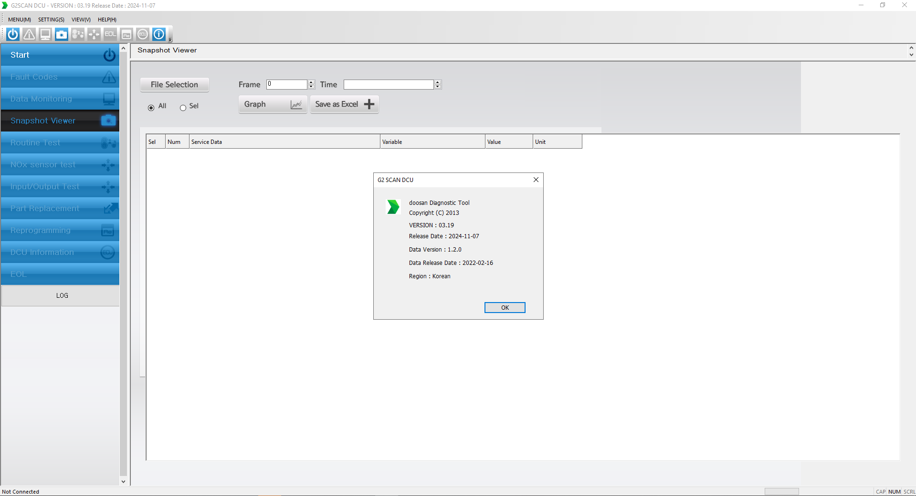Open the VIEW(V) menu

pyautogui.click(x=81, y=20)
